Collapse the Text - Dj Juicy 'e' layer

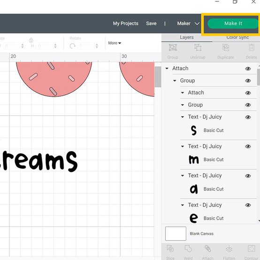[183, 205]
